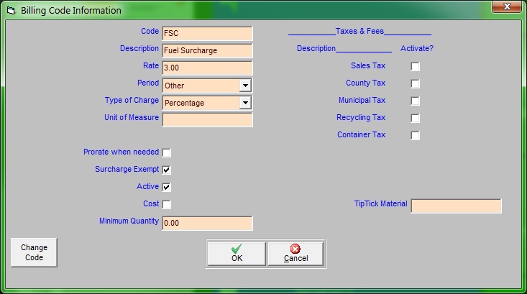Screen dimensions: 527x294
Task: Click the Activate? column label
Action: (x=417, y=48)
